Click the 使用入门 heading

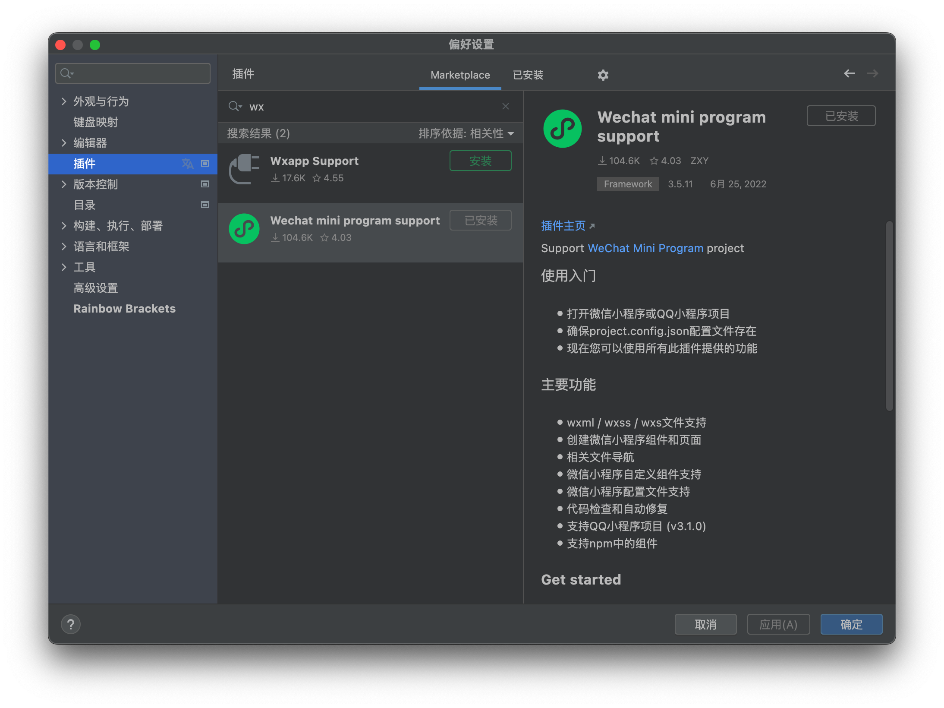[x=568, y=276]
